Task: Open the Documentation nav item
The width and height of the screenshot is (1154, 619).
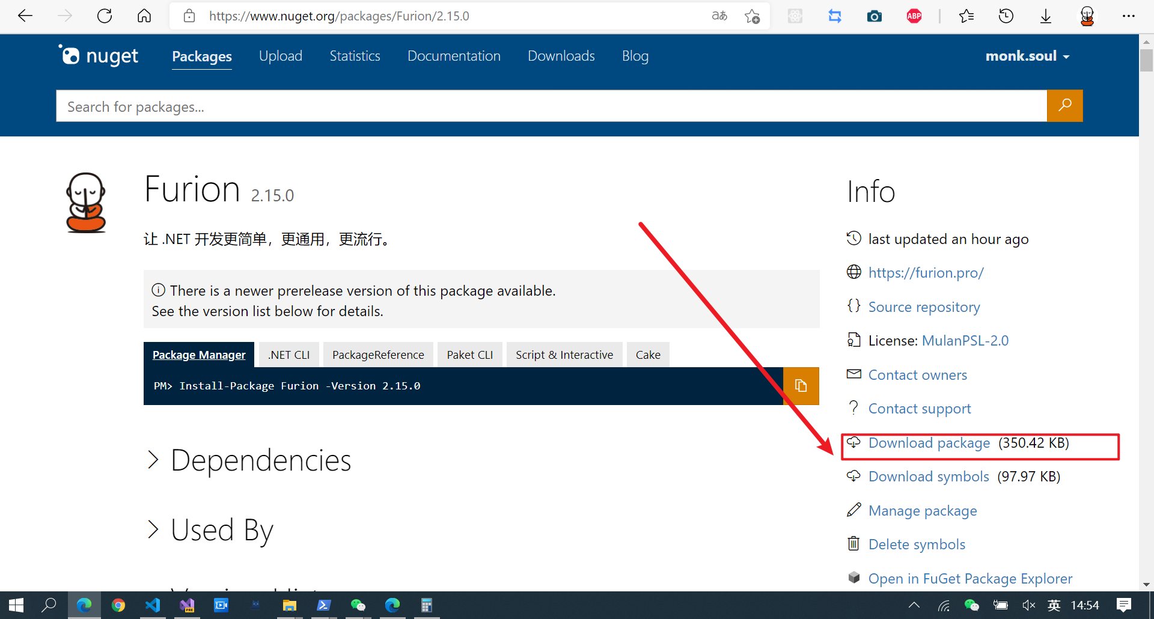Action: coord(454,56)
